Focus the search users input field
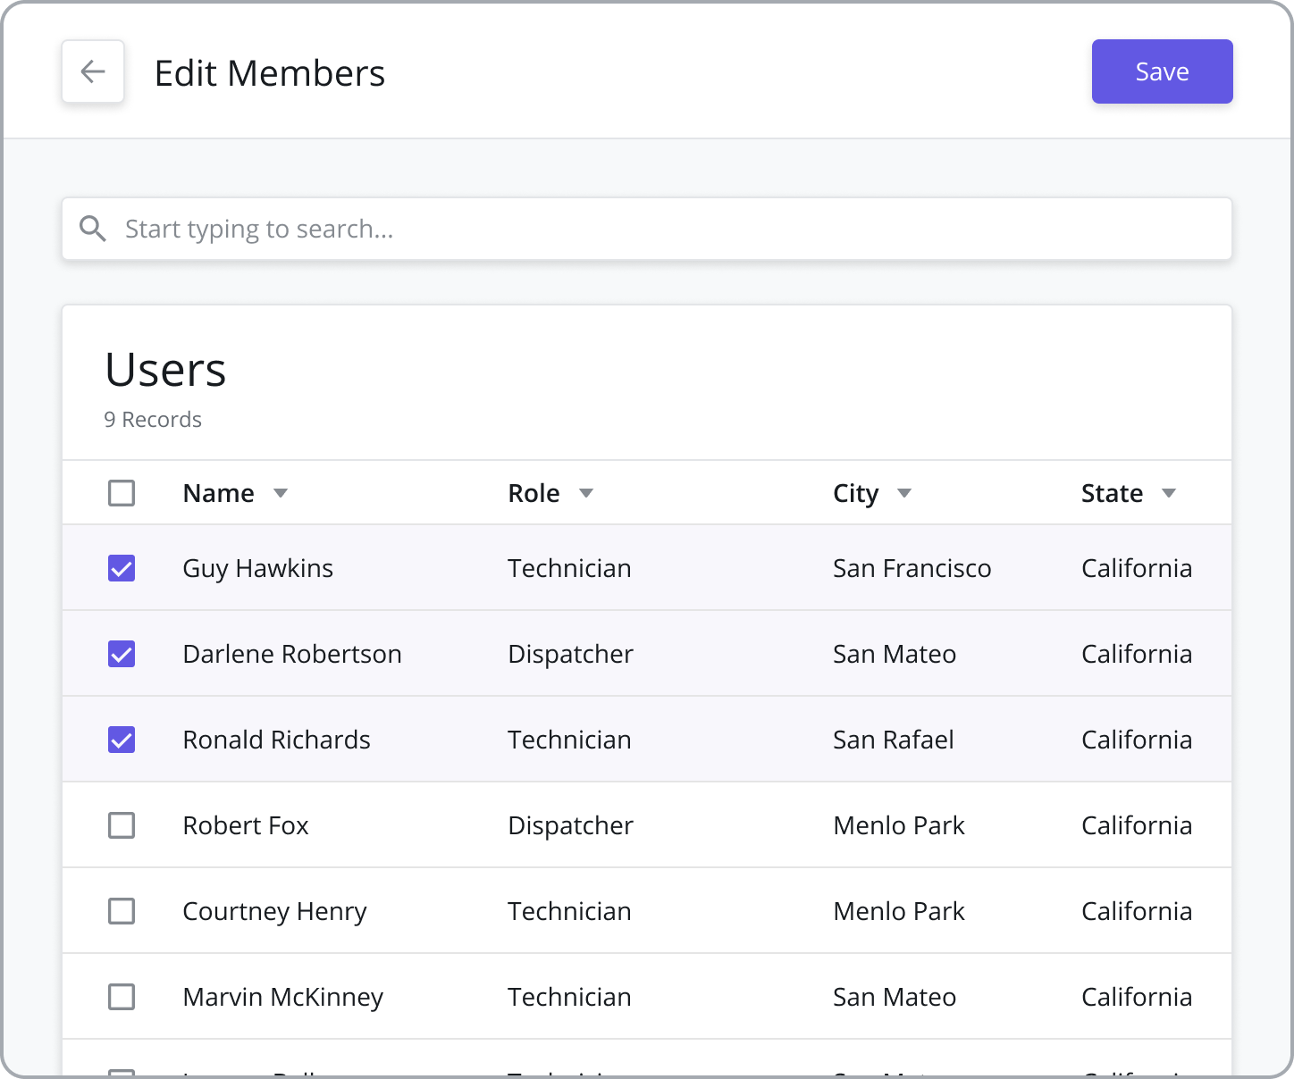 [x=647, y=229]
